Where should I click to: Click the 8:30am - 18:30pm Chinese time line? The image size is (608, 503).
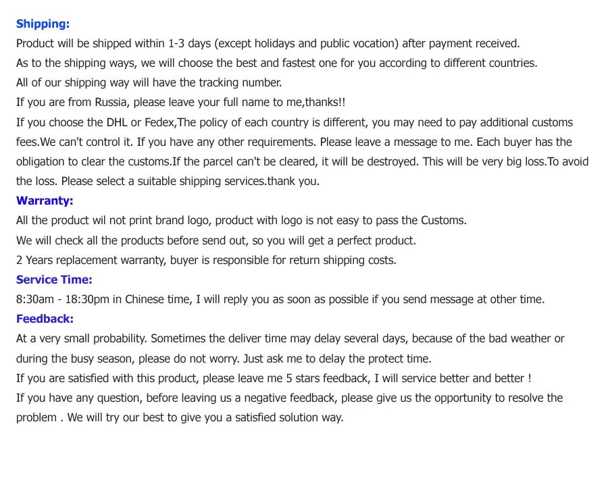280,300
